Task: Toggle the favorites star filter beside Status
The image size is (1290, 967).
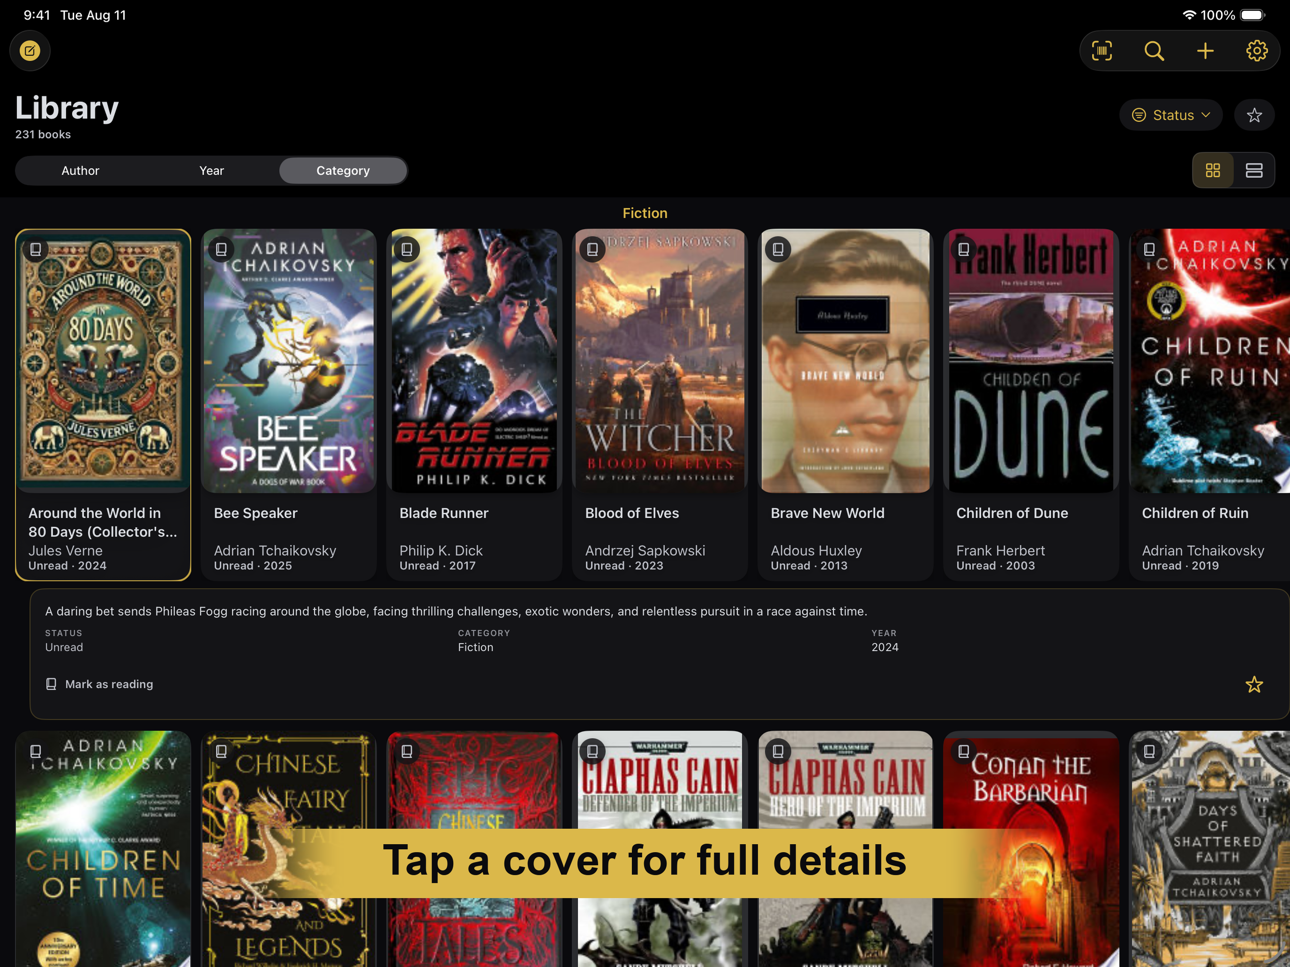Action: click(x=1254, y=115)
